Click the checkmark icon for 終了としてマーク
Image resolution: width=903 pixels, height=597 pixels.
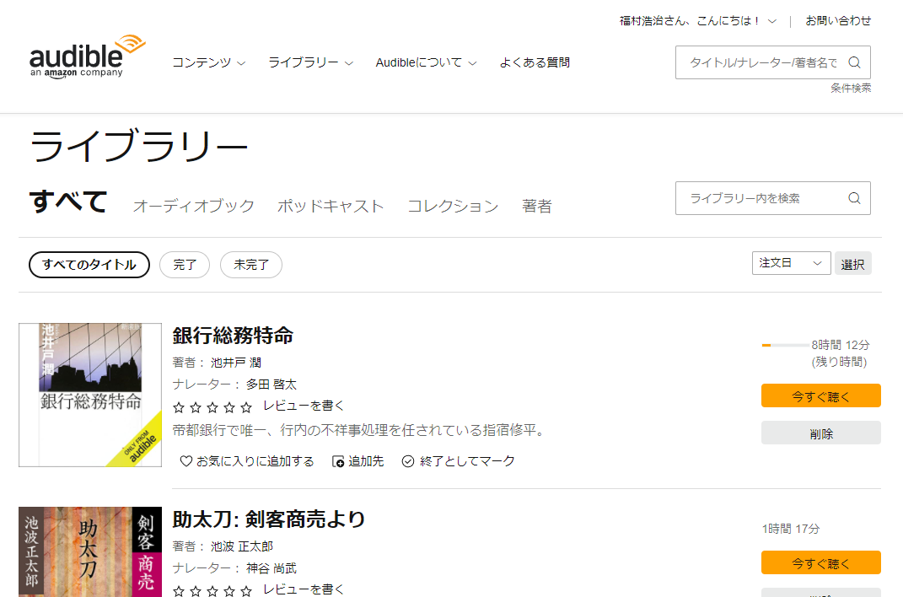tap(408, 461)
